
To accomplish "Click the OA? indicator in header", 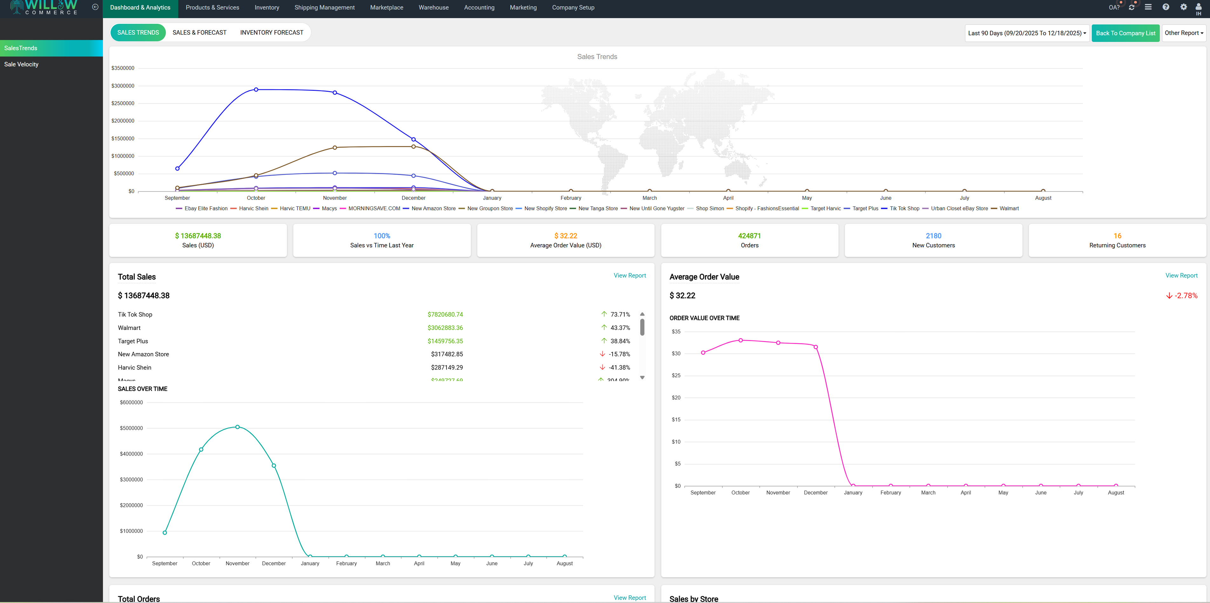I will [x=1114, y=8].
